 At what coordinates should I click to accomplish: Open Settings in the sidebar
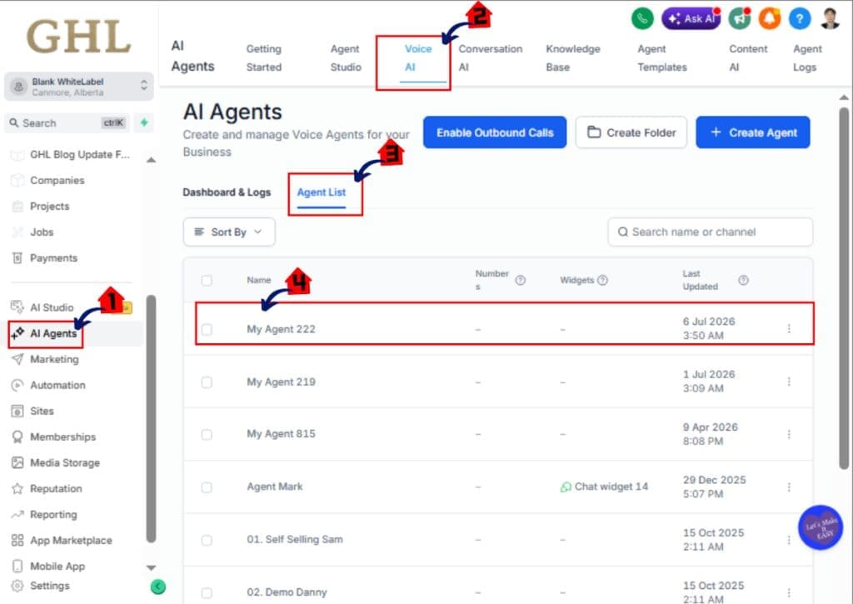coord(49,586)
